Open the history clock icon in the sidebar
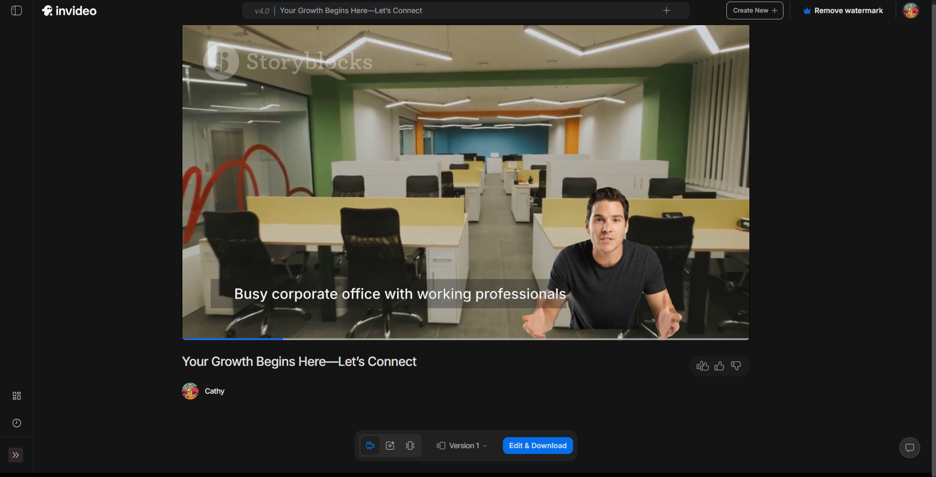 17,423
